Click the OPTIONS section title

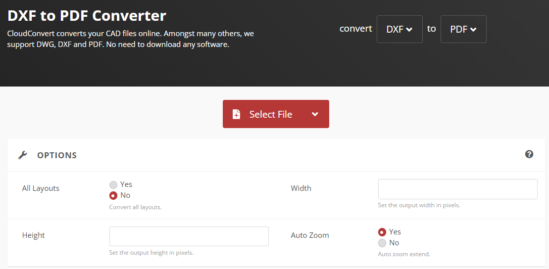[x=57, y=155]
